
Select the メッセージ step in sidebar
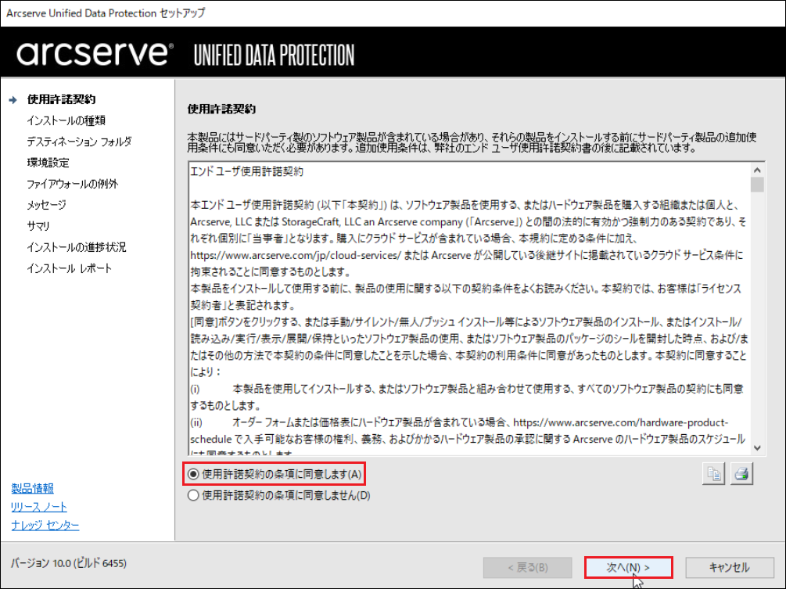coord(46,204)
